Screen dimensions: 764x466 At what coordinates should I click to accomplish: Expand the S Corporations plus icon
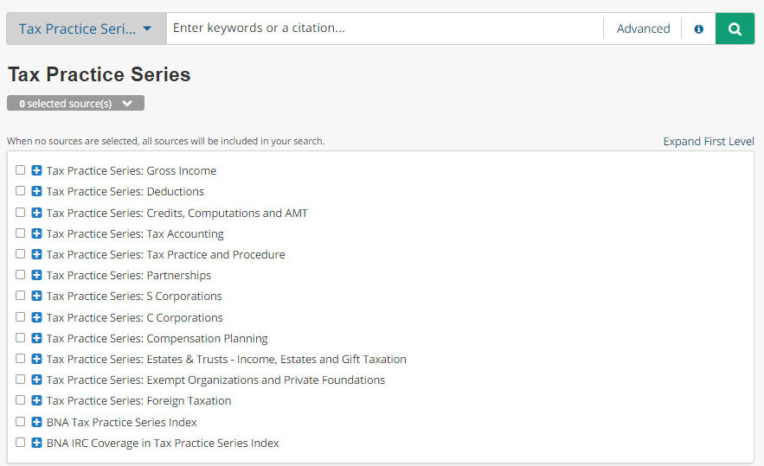pos(36,296)
